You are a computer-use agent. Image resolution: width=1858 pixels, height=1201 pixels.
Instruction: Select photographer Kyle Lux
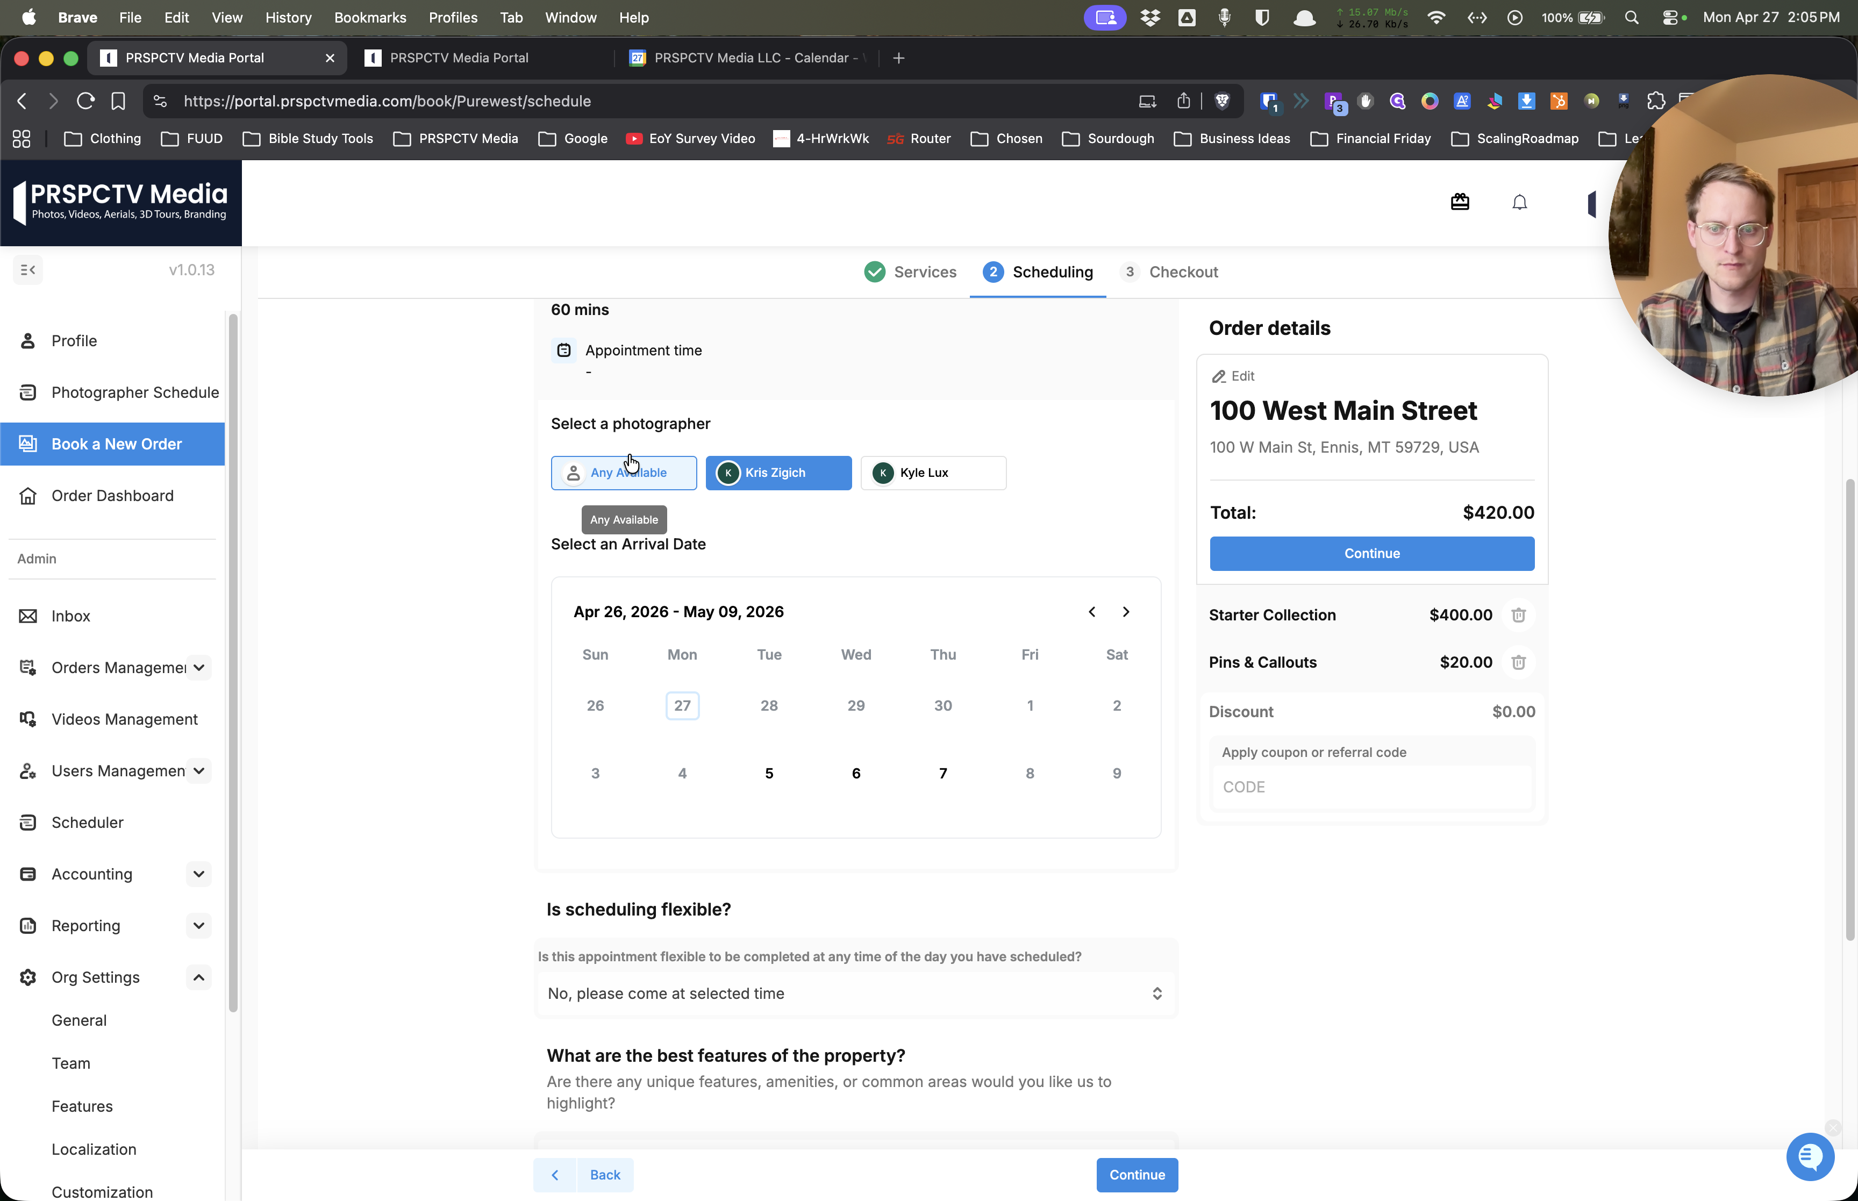click(x=933, y=473)
